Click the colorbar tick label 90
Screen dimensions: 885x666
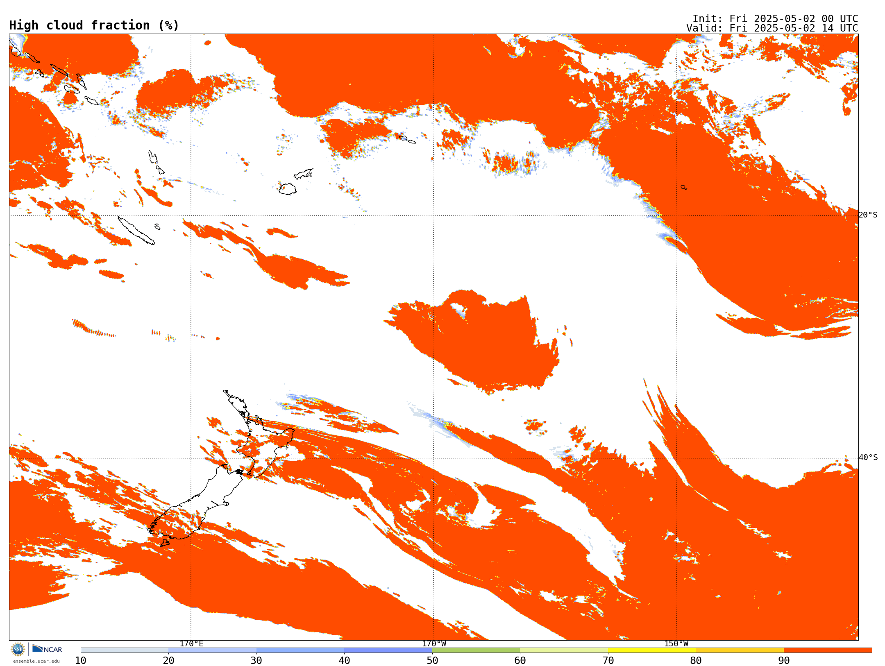[784, 661]
